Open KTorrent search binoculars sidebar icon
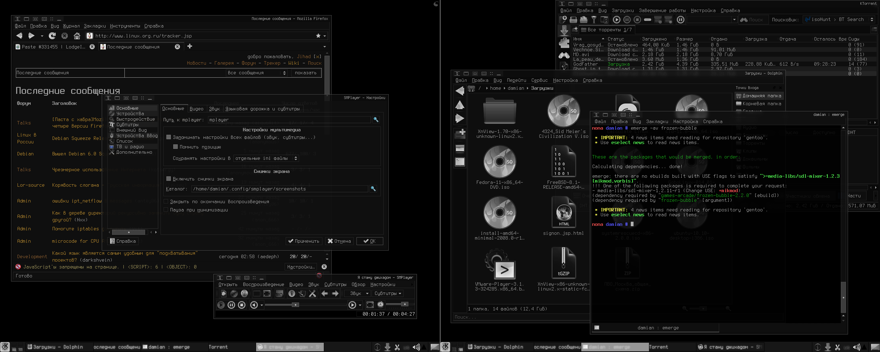Viewport: 880px width, 352px height. pos(564,55)
